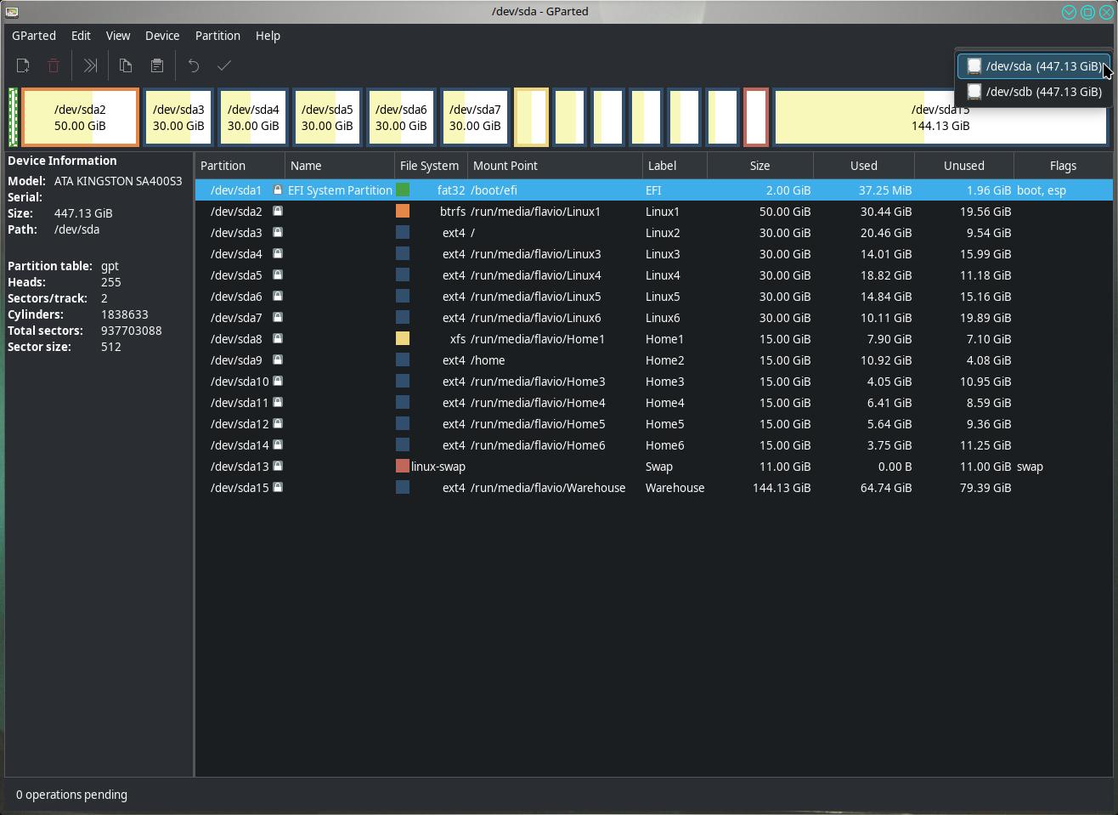Undo the last operation via toolbar
The width and height of the screenshot is (1118, 815).
(x=194, y=65)
